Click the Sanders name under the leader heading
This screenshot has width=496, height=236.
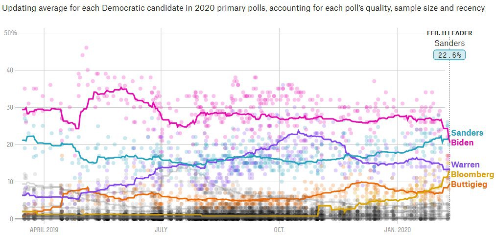[449, 43]
